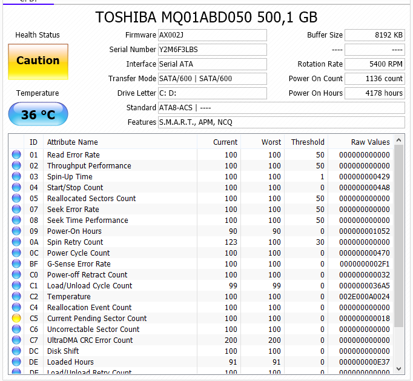Screen dimensions: 413x381
Task: Click the status icon for Read Error Rate
Action: 16,154
